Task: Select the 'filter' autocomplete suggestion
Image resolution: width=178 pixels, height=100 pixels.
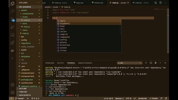Action: click(x=89, y=51)
